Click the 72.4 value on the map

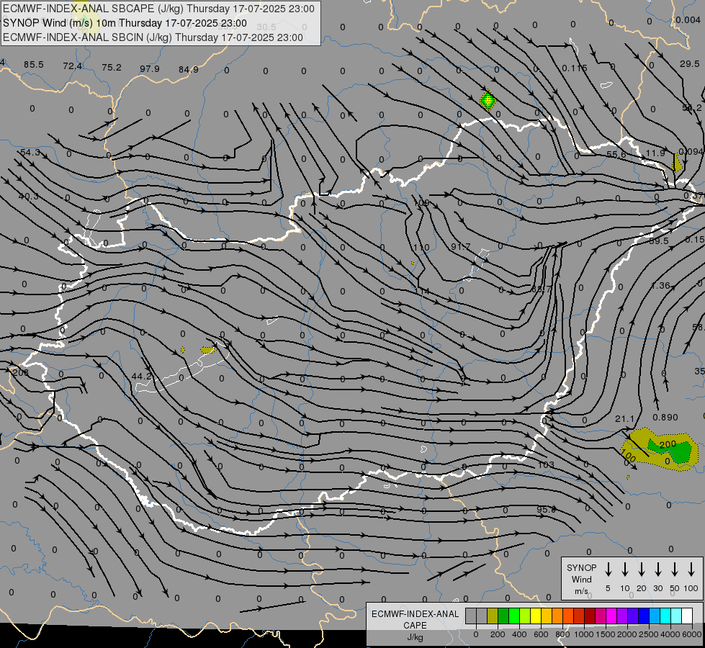pyautogui.click(x=73, y=66)
